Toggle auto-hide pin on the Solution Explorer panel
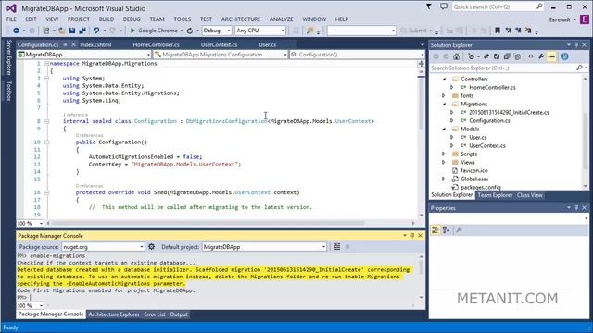The width and height of the screenshot is (593, 333). (576, 45)
